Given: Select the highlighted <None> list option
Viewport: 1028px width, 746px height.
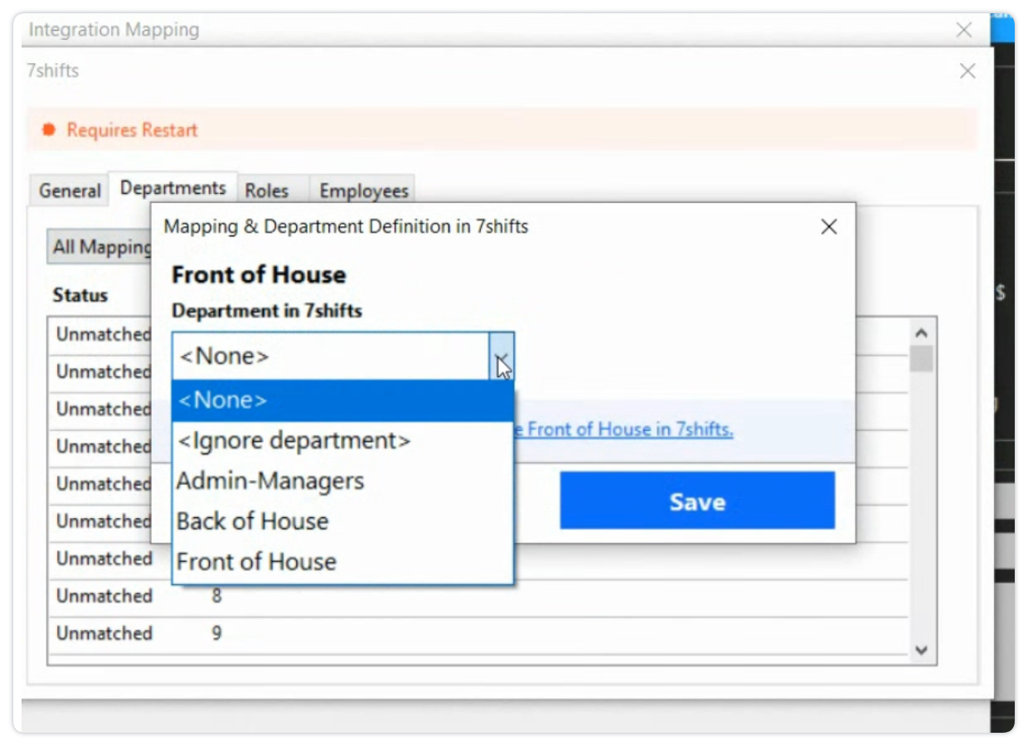Looking at the screenshot, I should (x=342, y=401).
